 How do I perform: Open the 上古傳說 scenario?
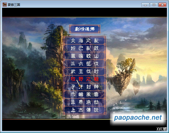click(84, 110)
